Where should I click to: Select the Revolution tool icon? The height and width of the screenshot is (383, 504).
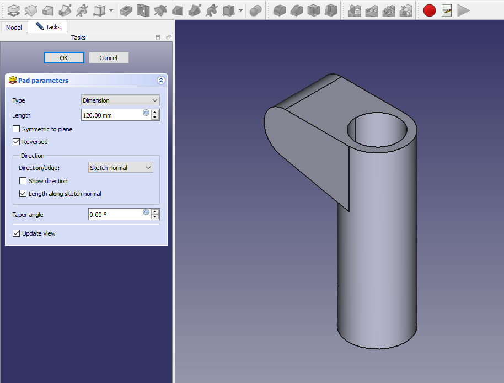(31, 10)
